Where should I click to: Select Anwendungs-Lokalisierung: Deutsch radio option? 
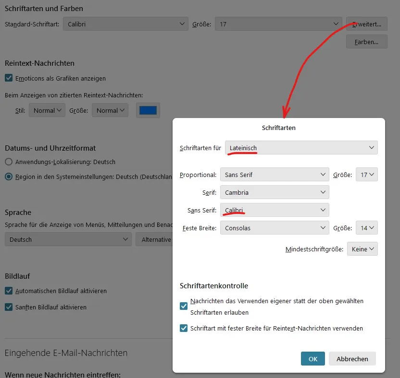(9, 162)
